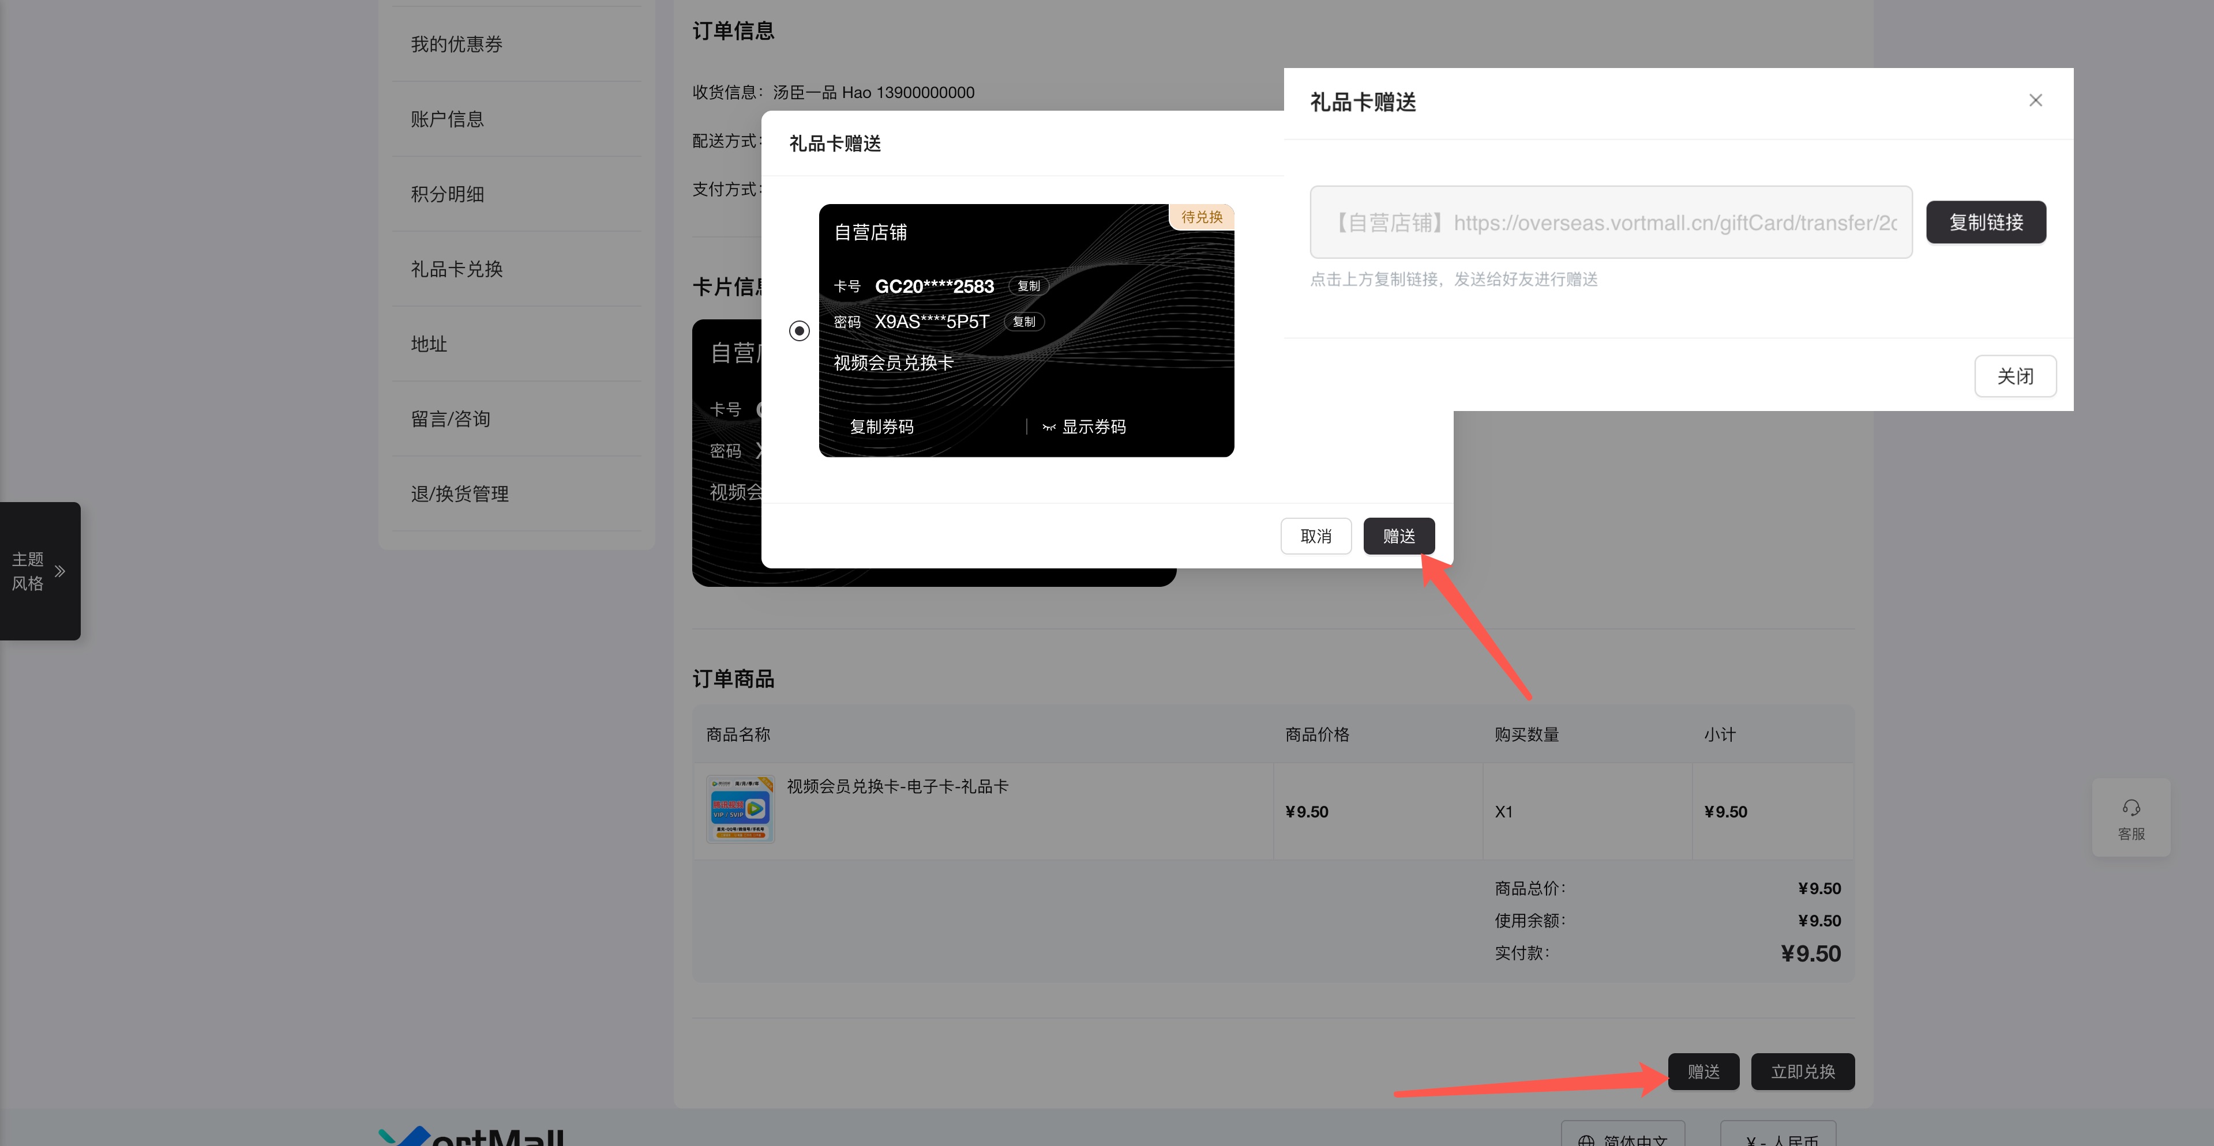Select the gift card radio button
This screenshot has height=1146, width=2214.
tap(800, 331)
